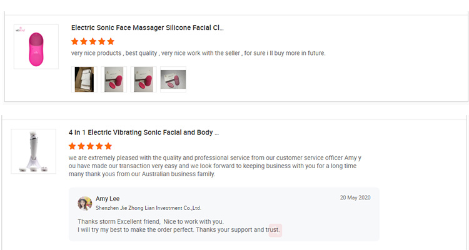This screenshot has width=469, height=250.
Task: Open the Electric Sonic Face Massager title
Action: click(x=147, y=28)
